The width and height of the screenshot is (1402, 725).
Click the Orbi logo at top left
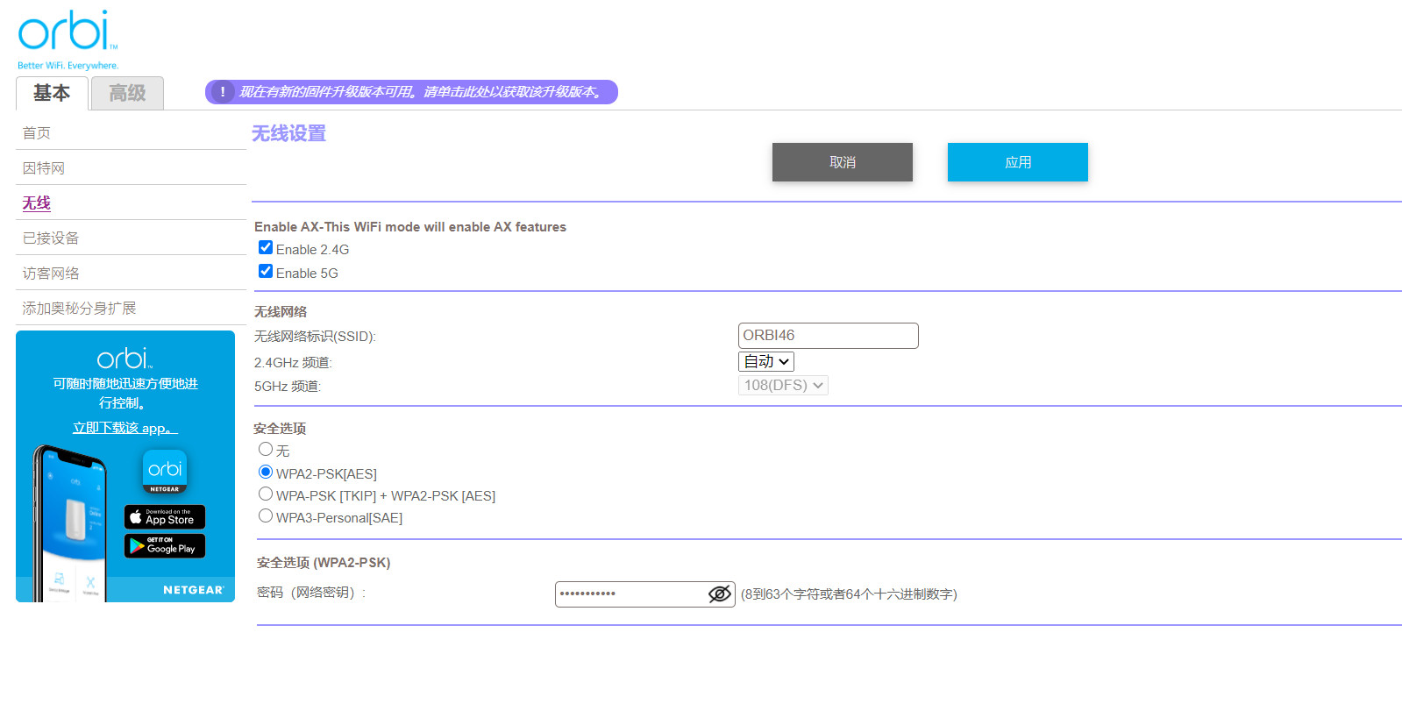tap(68, 39)
